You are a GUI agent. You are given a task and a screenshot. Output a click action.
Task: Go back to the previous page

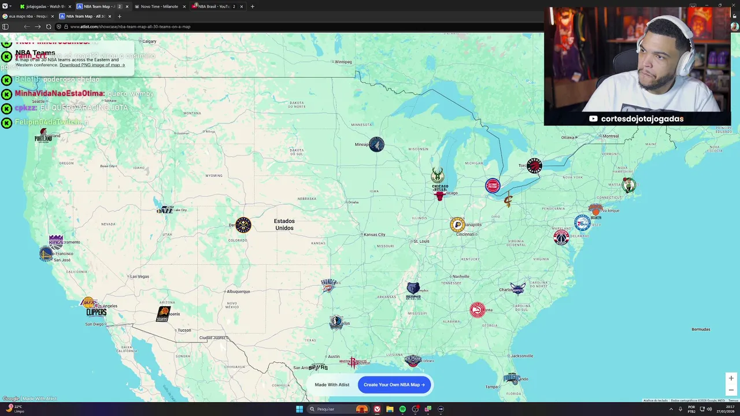27,27
